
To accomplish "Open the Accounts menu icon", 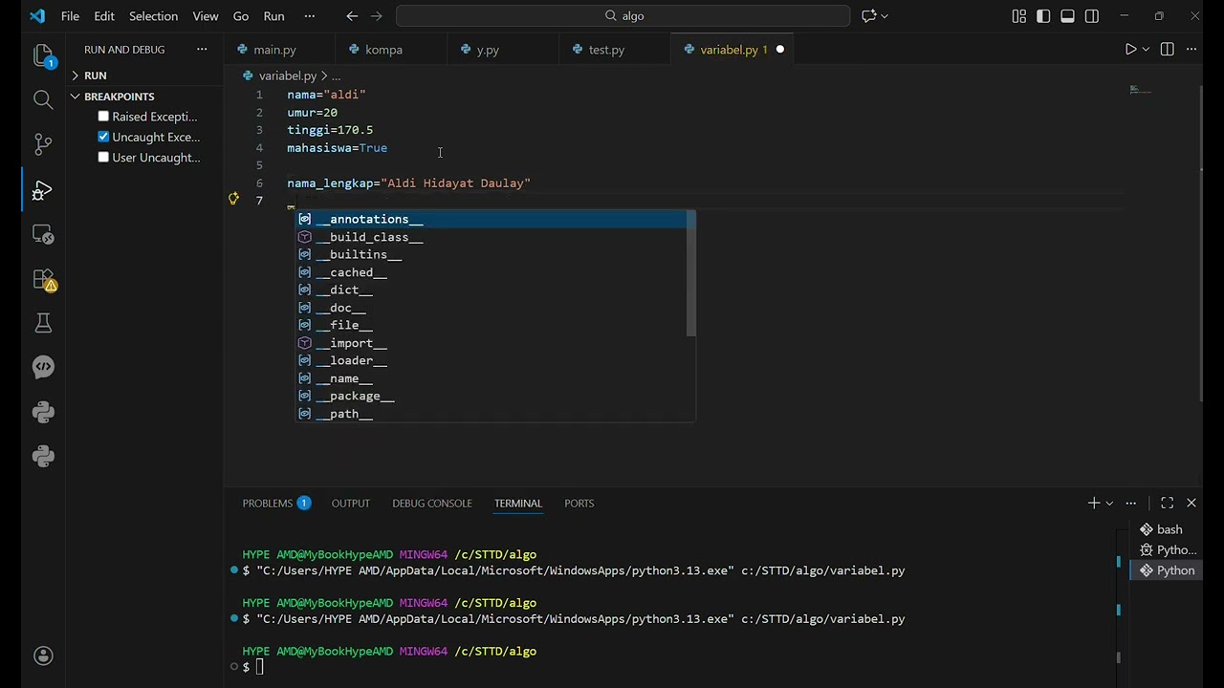I will pos(43,656).
